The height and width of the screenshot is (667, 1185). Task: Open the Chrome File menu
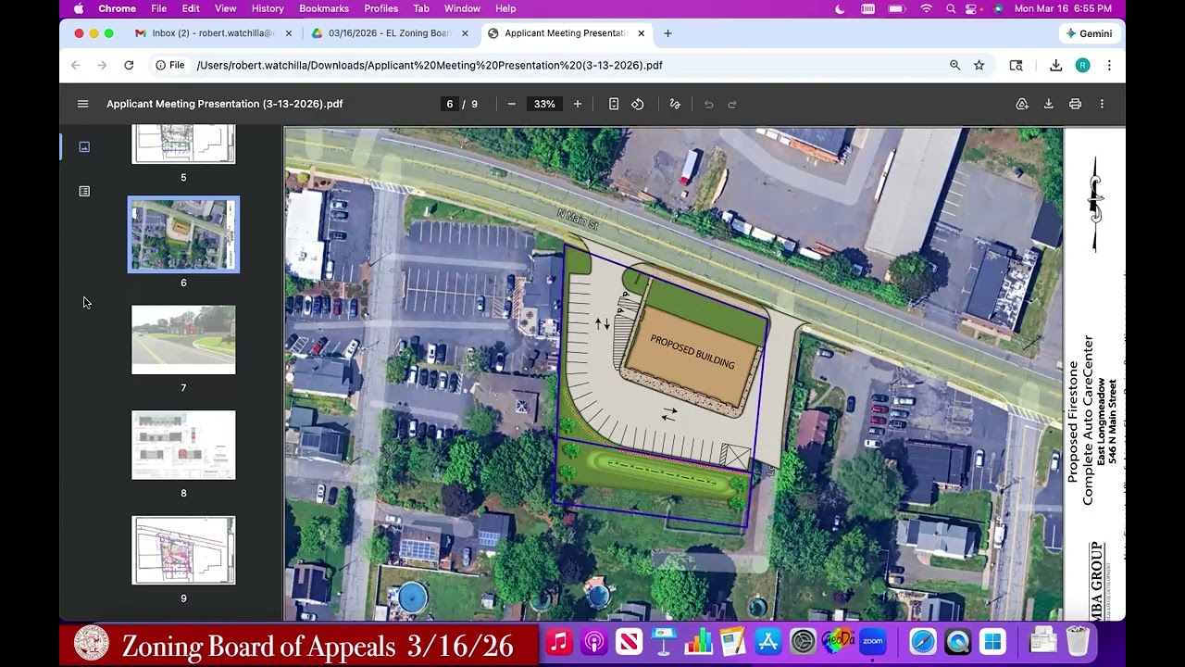[x=159, y=8]
